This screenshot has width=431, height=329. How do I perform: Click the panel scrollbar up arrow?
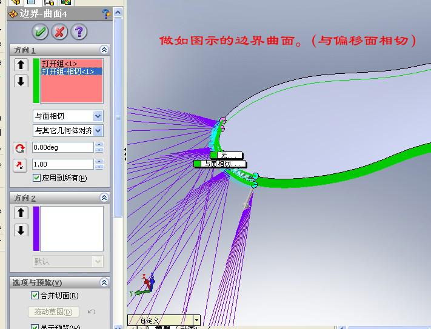[118, 13]
